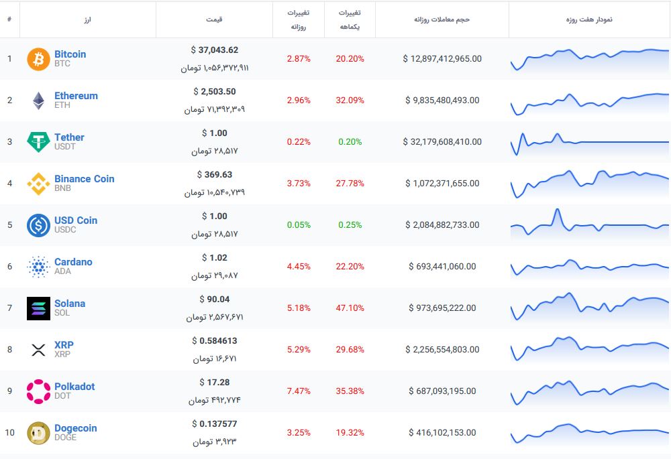Image resolution: width=671 pixels, height=459 pixels.
Task: Click the XRP logo icon
Action: point(38,350)
